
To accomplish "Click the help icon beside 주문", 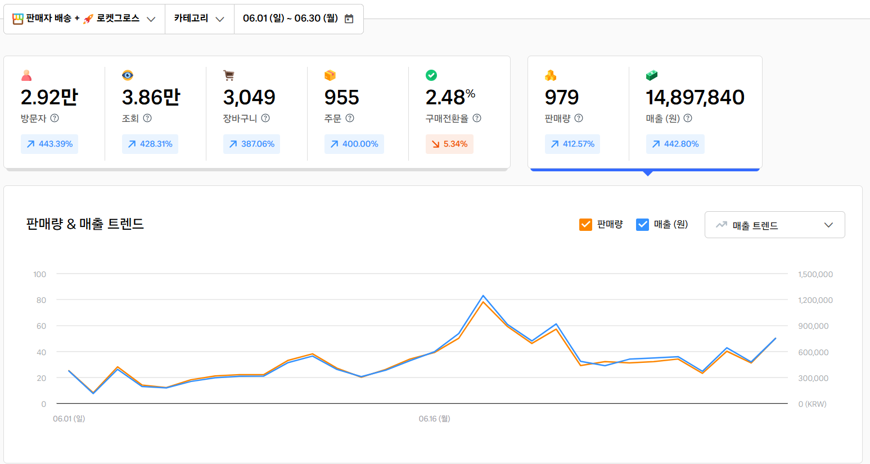I will (x=350, y=118).
